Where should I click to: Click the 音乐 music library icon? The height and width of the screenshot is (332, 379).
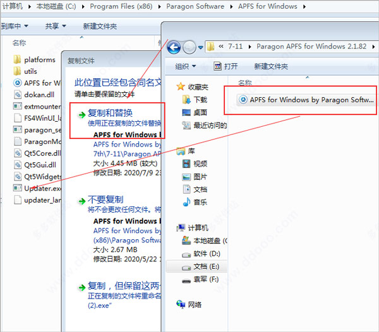point(186,202)
